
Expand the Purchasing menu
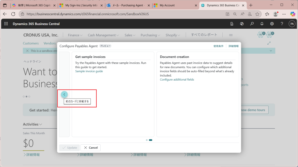(150, 35)
